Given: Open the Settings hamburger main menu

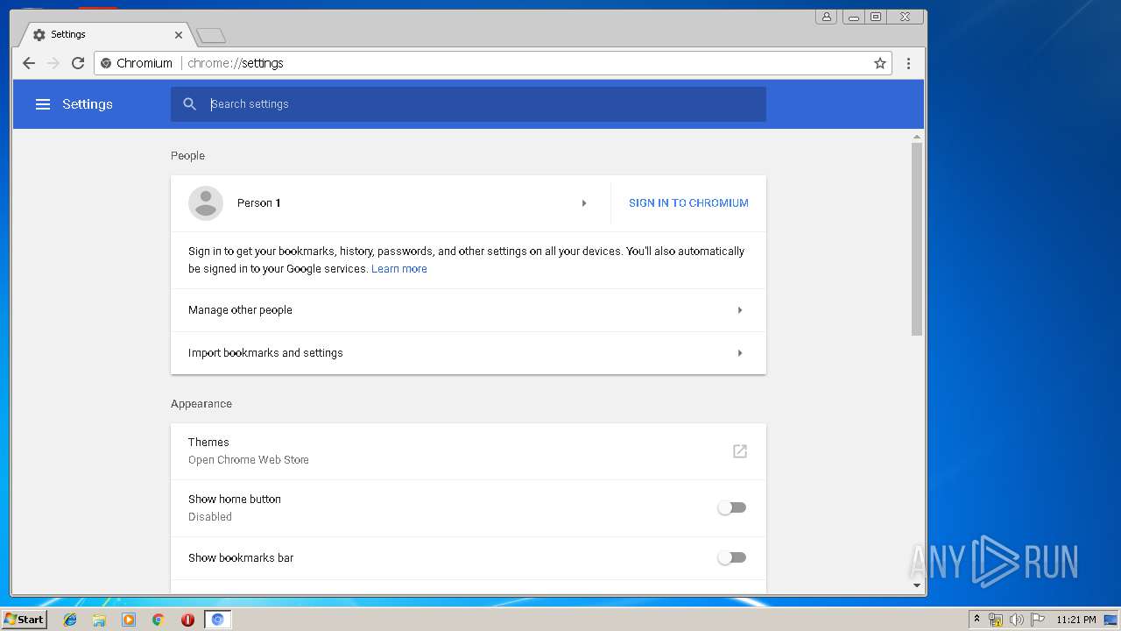Looking at the screenshot, I should tap(43, 104).
